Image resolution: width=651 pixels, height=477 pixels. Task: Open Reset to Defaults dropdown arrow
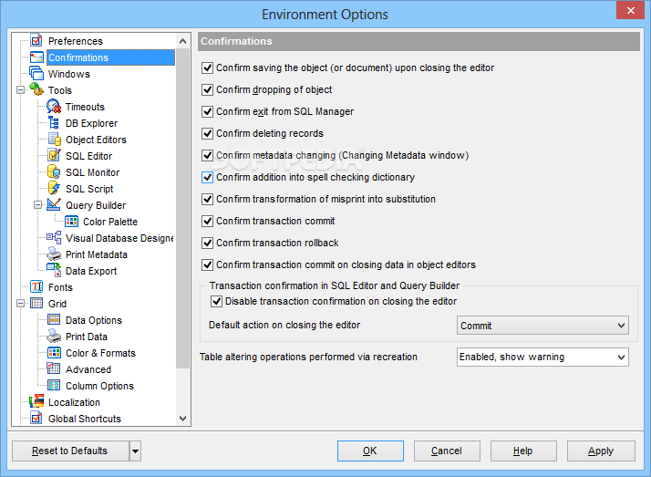(x=135, y=451)
